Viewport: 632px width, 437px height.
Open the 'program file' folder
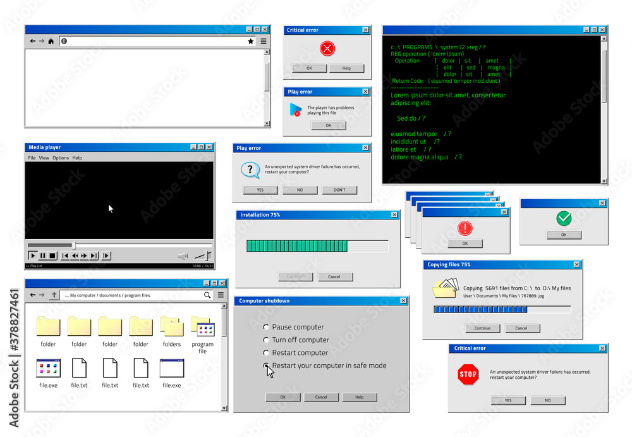coord(202,326)
